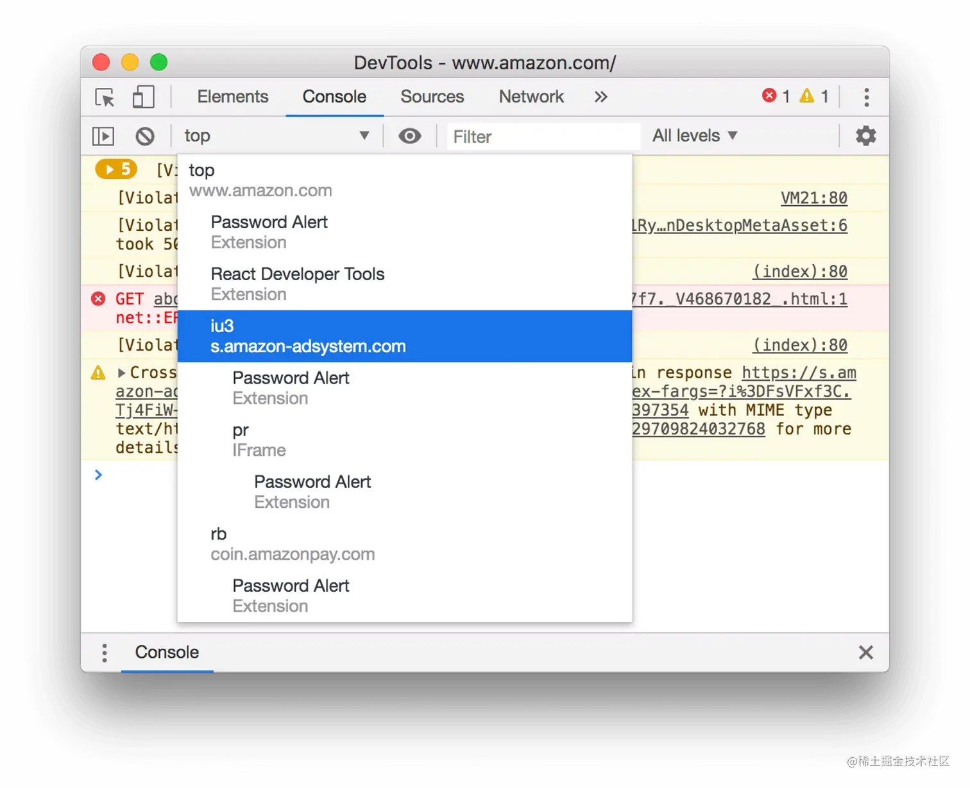
Task: Open the nDesktopMetaAsset:6 source link
Action: [740, 226]
